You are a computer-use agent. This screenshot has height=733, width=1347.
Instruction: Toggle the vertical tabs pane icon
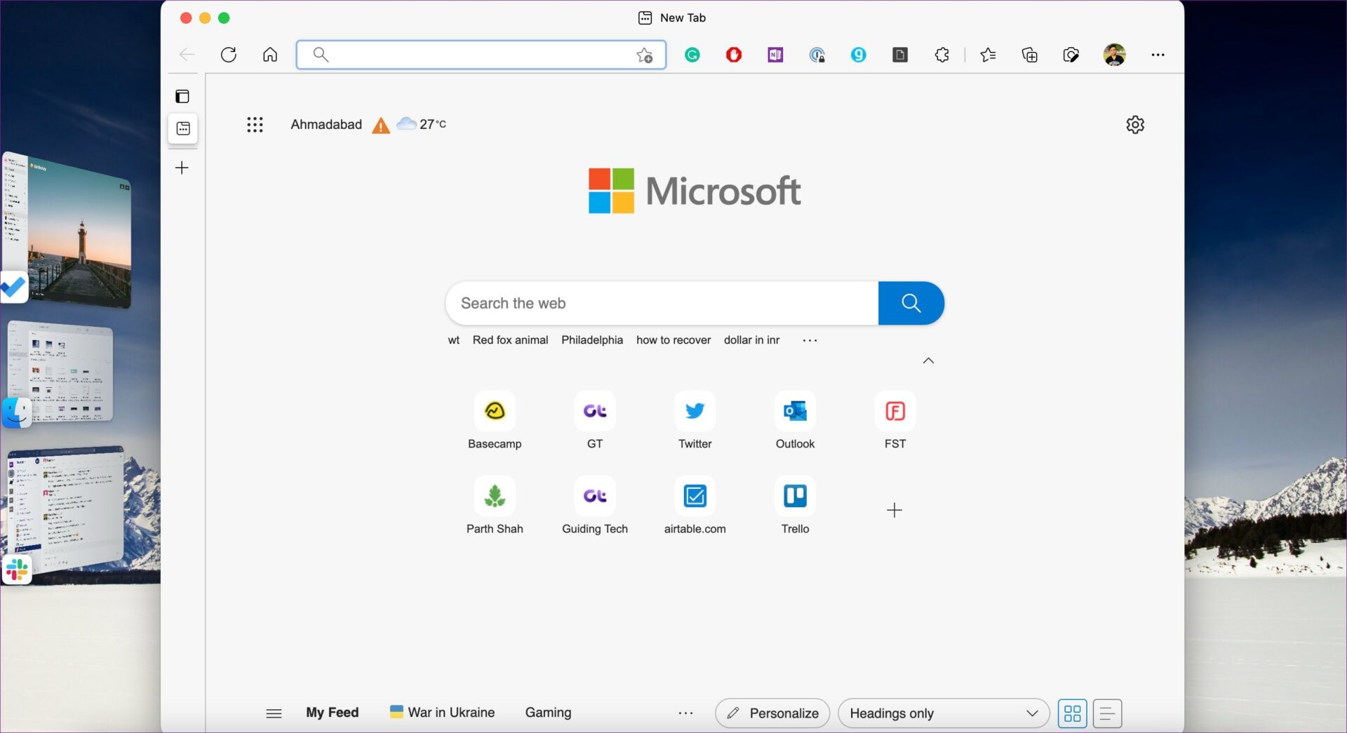[x=182, y=96]
